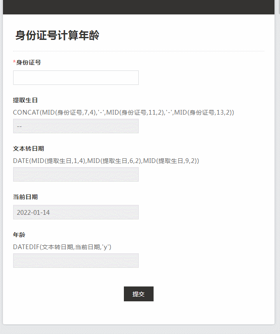Click the 年龄 field label
The height and width of the screenshot is (334, 280).
[20, 235]
